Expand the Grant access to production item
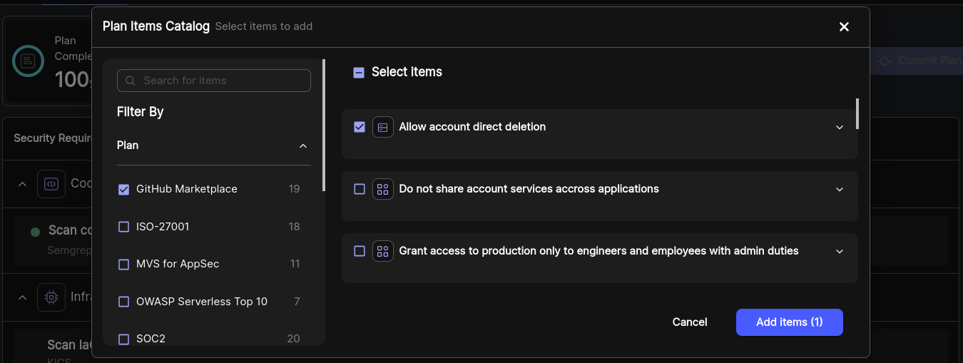 click(840, 251)
